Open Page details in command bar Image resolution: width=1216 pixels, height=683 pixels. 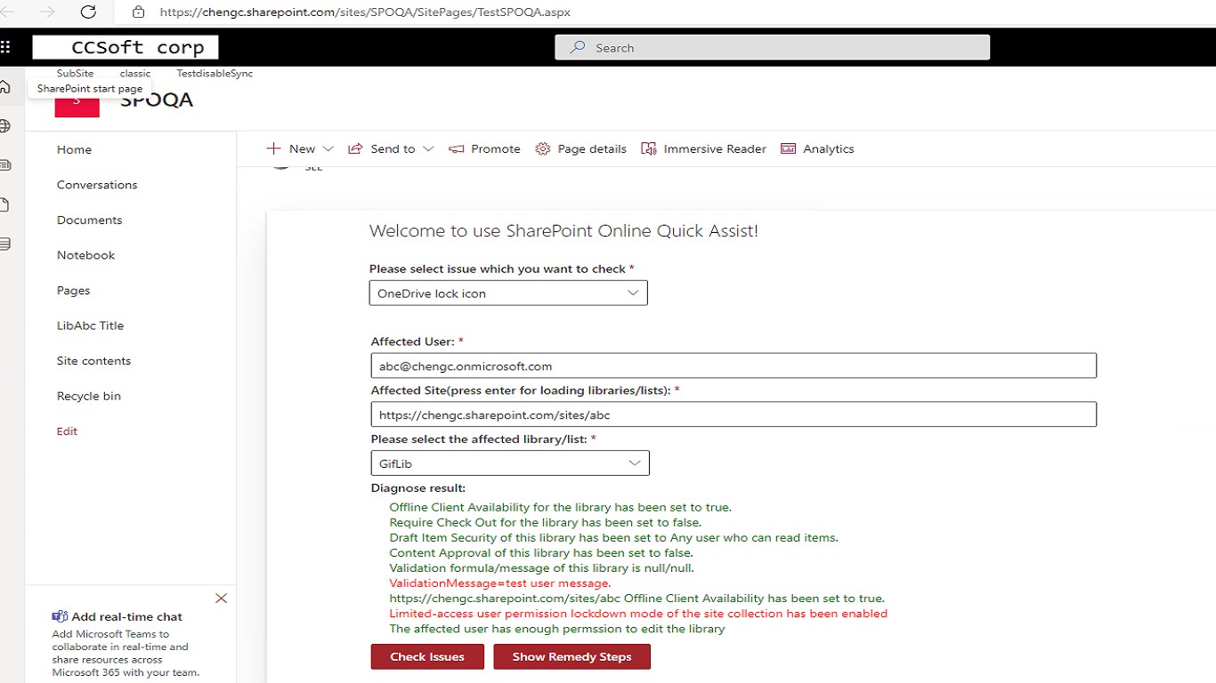coord(592,149)
